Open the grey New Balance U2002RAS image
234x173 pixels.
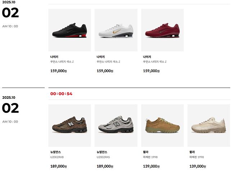pyautogui.click(x=116, y=125)
